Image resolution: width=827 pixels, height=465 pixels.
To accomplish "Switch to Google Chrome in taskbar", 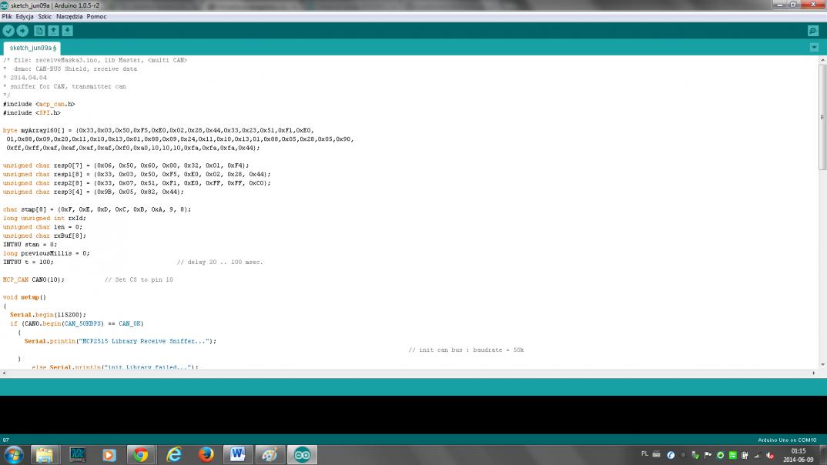I will click(x=141, y=454).
